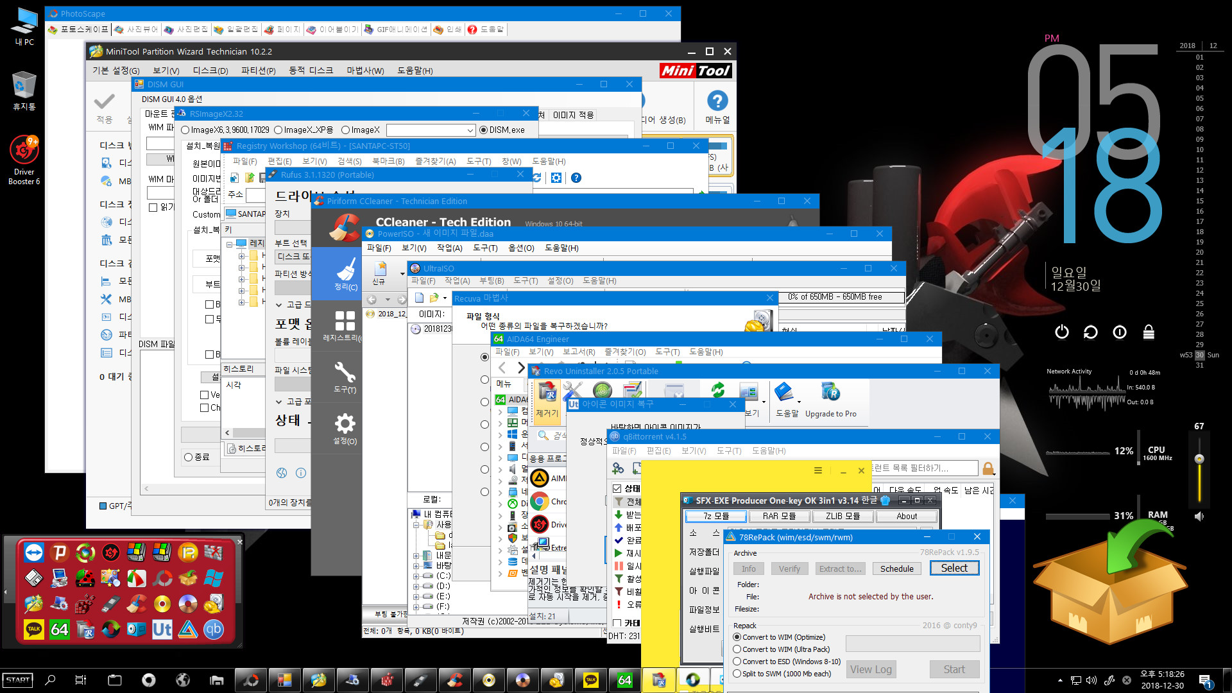
Task: Open the firewall brick-wall icon in launcher panel
Action: [213, 552]
